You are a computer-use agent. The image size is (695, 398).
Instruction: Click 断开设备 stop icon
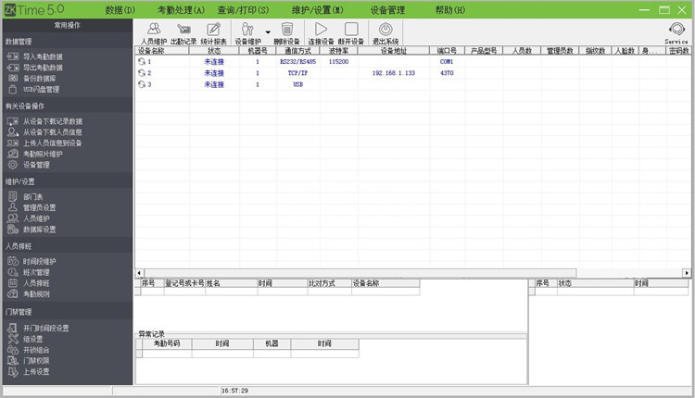[351, 33]
